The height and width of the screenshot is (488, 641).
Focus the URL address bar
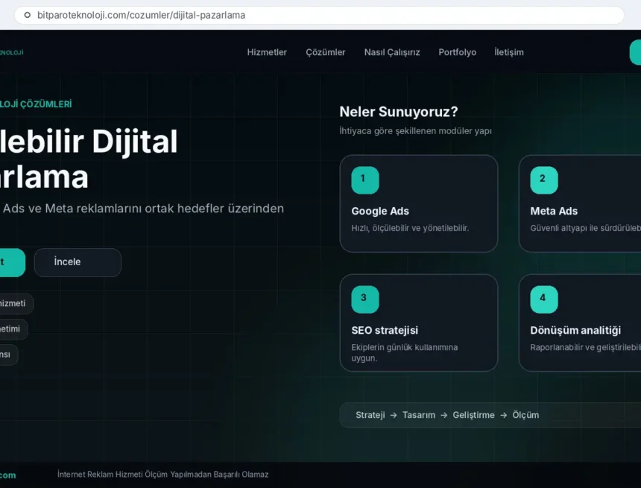tap(319, 15)
